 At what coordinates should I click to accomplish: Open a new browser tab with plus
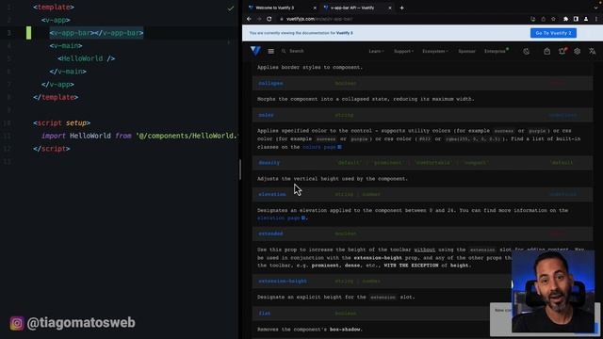(402, 8)
